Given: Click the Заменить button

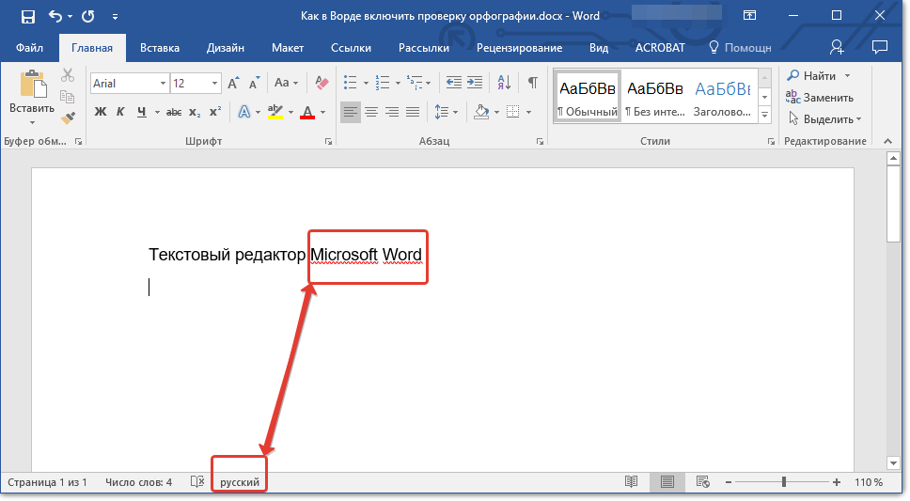Looking at the screenshot, I should coord(820,97).
